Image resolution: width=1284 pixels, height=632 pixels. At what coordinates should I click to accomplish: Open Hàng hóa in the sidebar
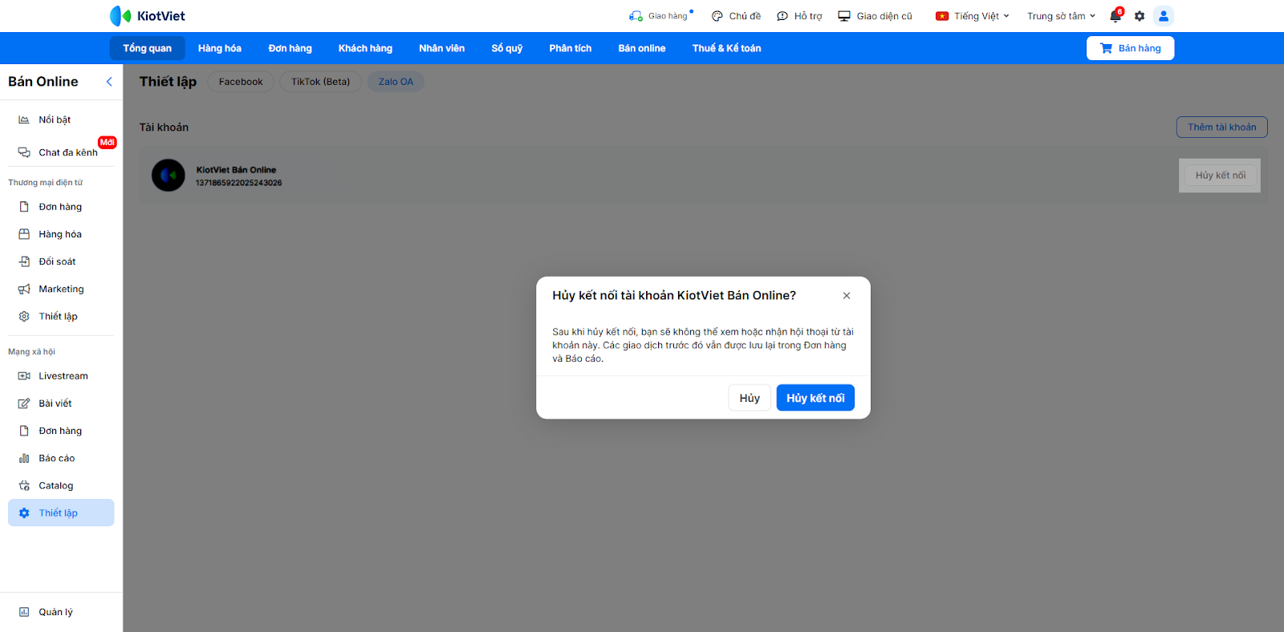pos(61,234)
